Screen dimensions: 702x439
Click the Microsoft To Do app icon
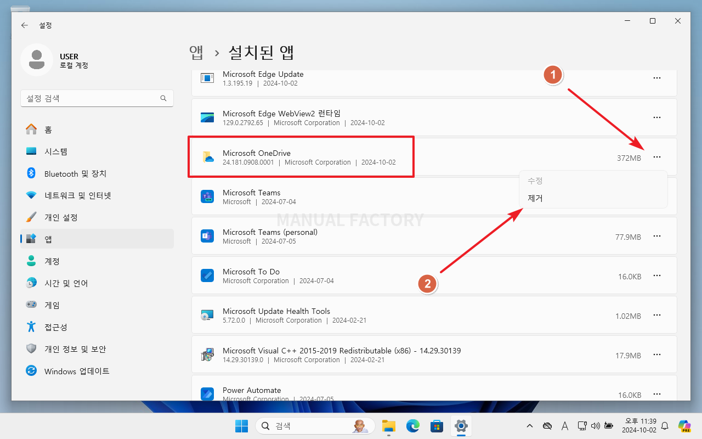tap(207, 276)
